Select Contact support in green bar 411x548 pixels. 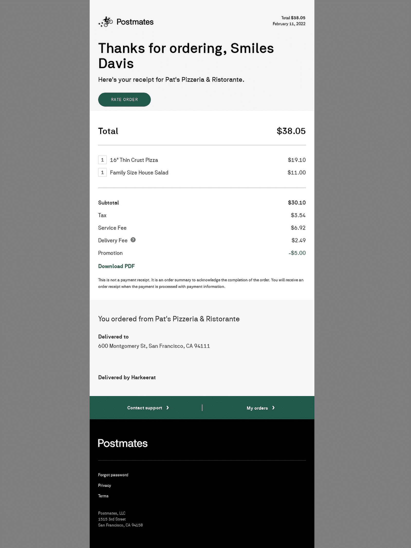click(145, 408)
